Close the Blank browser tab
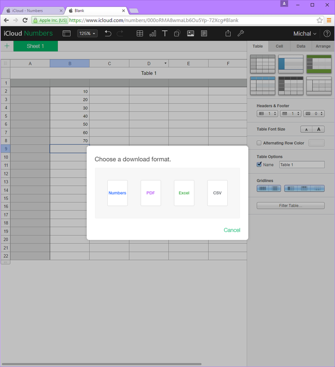 click(123, 11)
